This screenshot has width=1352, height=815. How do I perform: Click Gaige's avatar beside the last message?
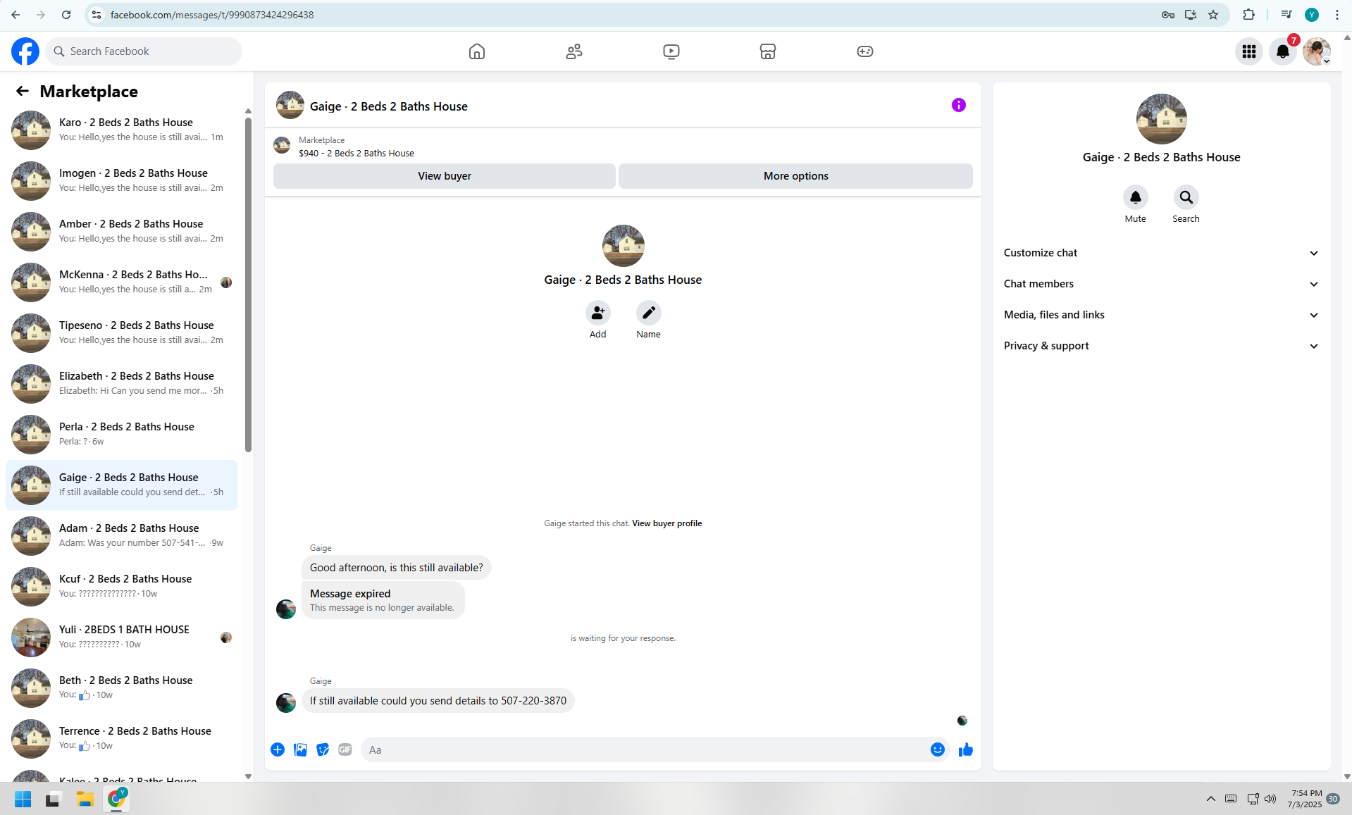point(286,702)
